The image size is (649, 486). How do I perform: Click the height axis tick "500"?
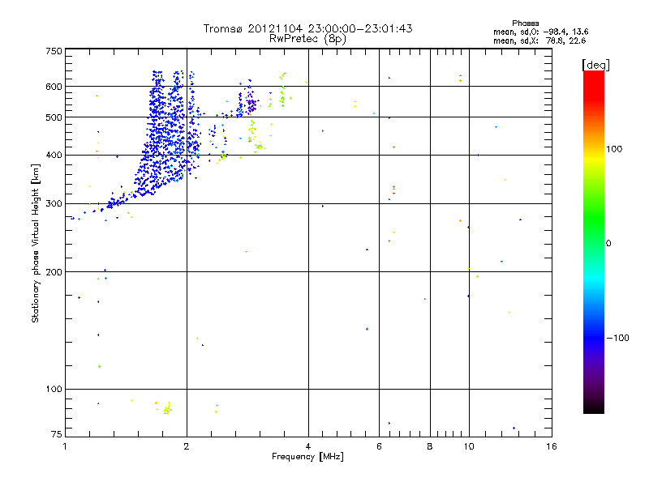[54, 117]
